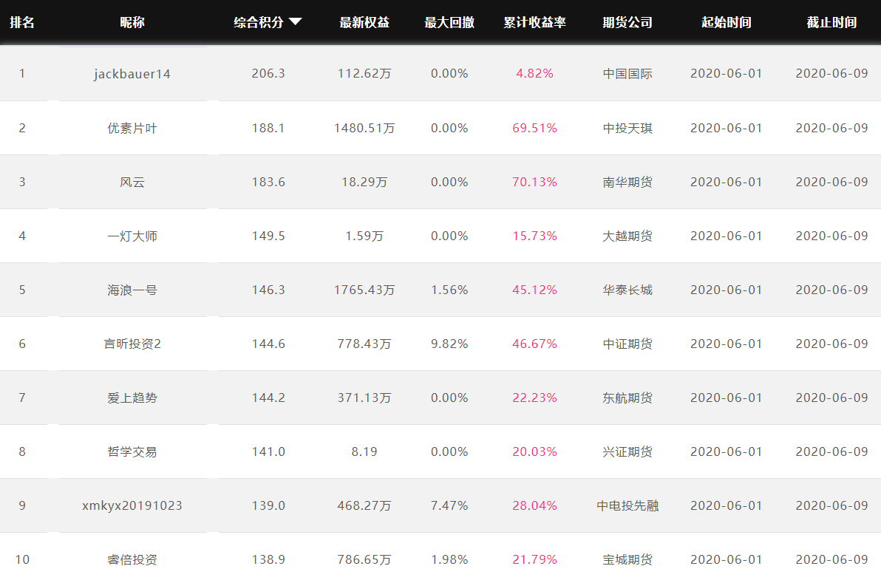The width and height of the screenshot is (881, 583).
Task: Click futures company 华泰长城
Action: point(627,290)
